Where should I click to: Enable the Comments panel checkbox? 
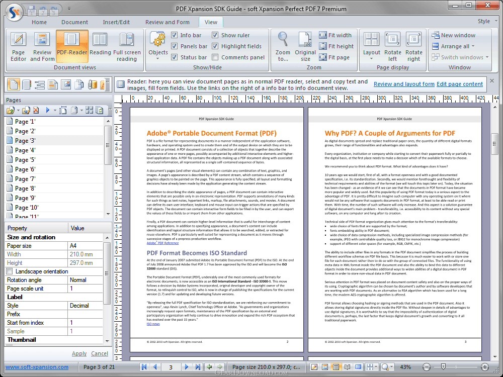tap(215, 57)
